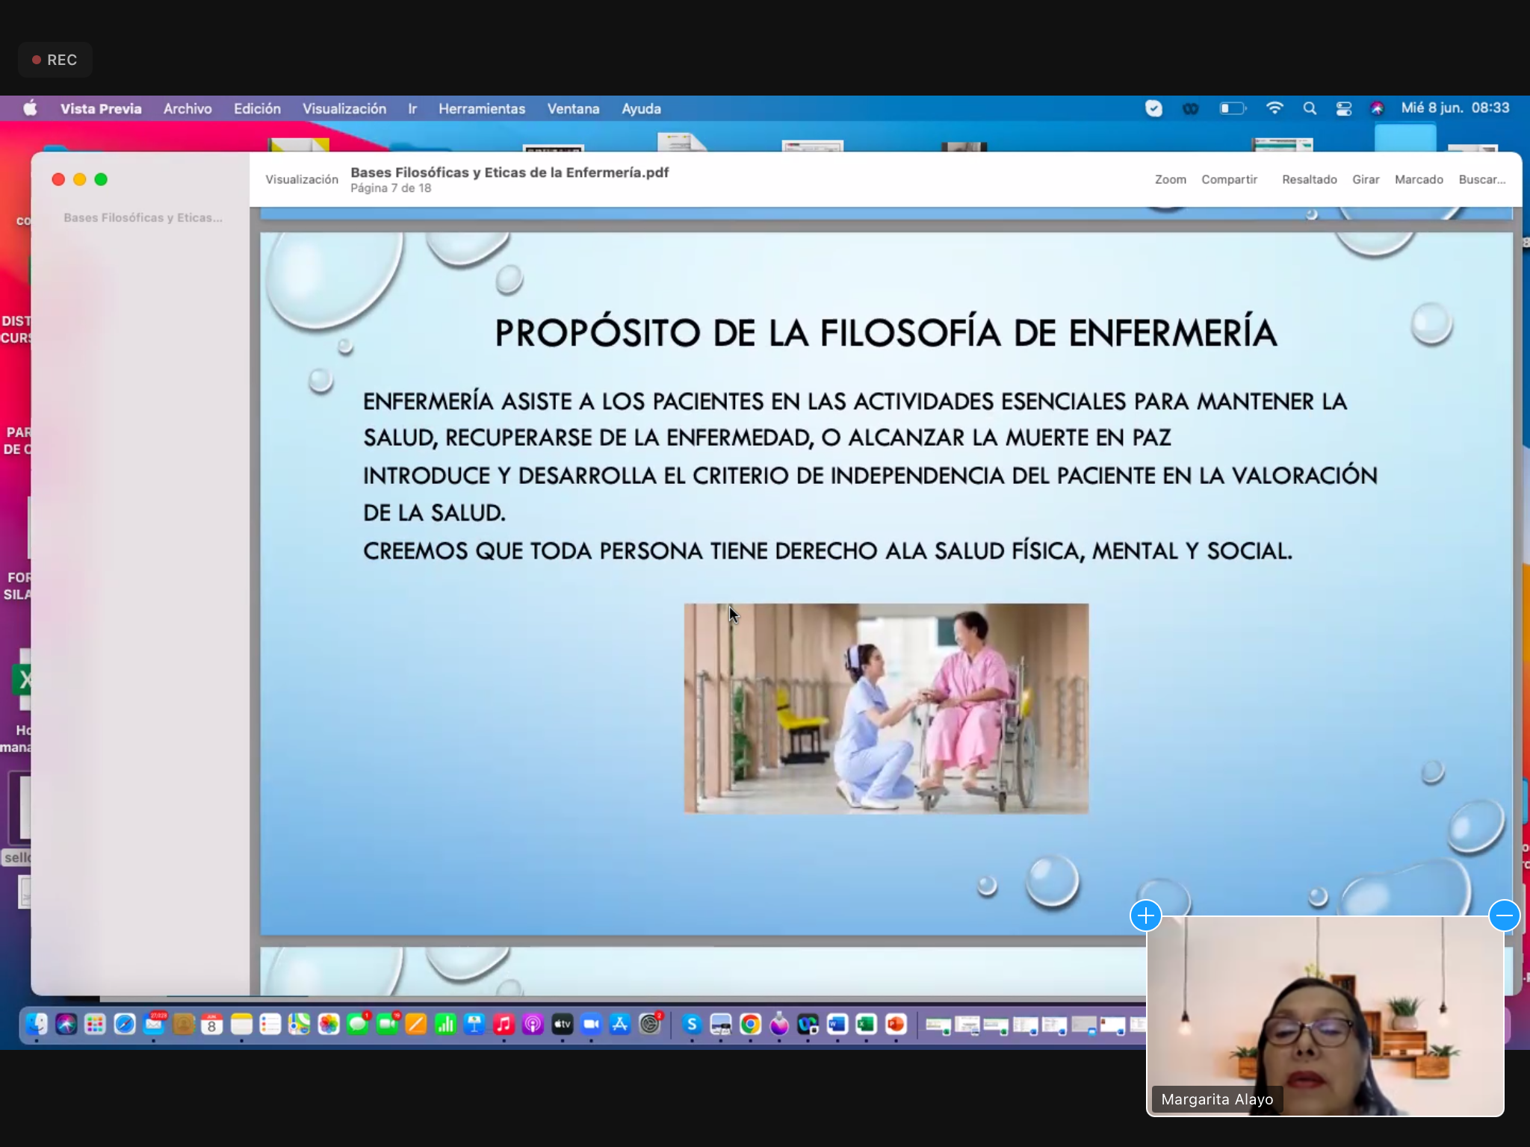
Task: Click the Girar rotate button
Action: tap(1365, 179)
